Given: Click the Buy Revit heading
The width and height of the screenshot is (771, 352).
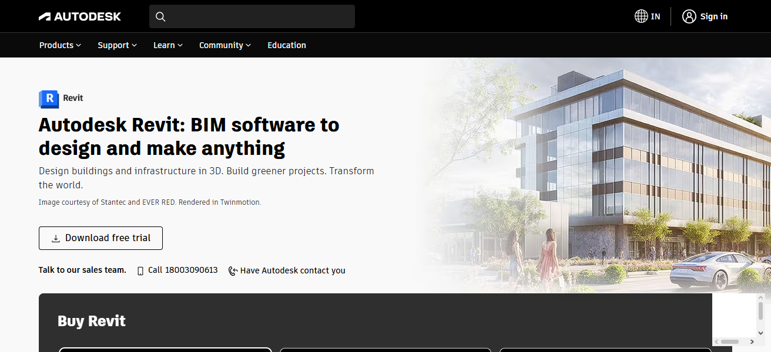Looking at the screenshot, I should (x=92, y=321).
